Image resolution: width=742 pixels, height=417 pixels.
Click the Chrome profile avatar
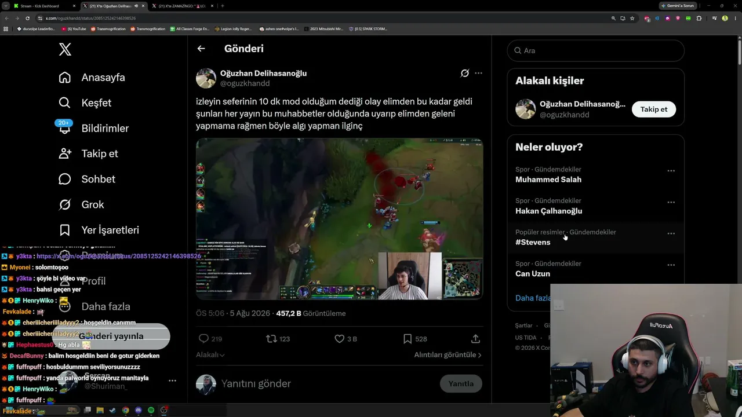click(x=725, y=18)
